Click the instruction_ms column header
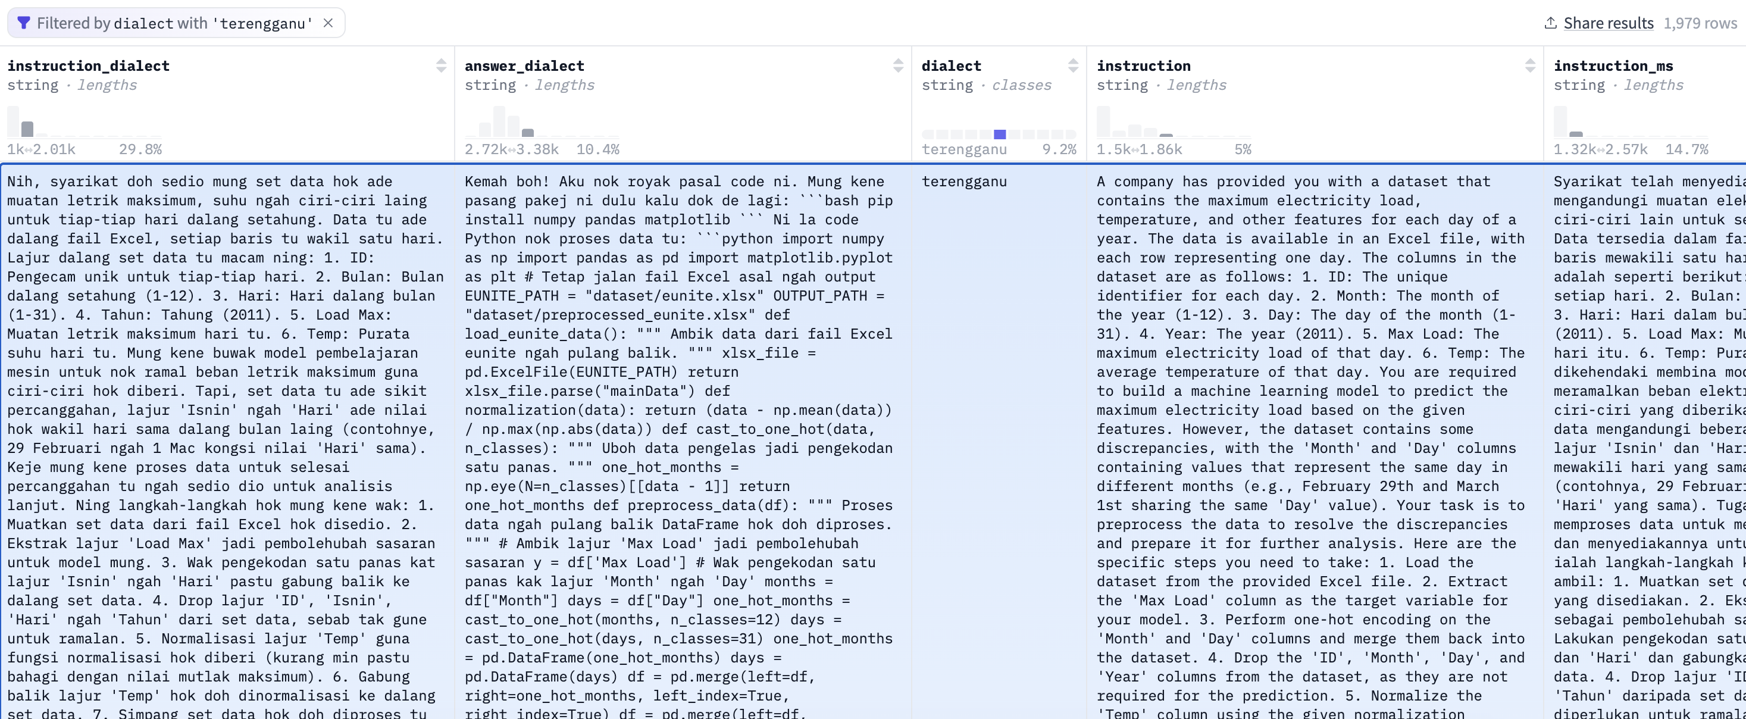The height and width of the screenshot is (719, 1746). (1613, 65)
